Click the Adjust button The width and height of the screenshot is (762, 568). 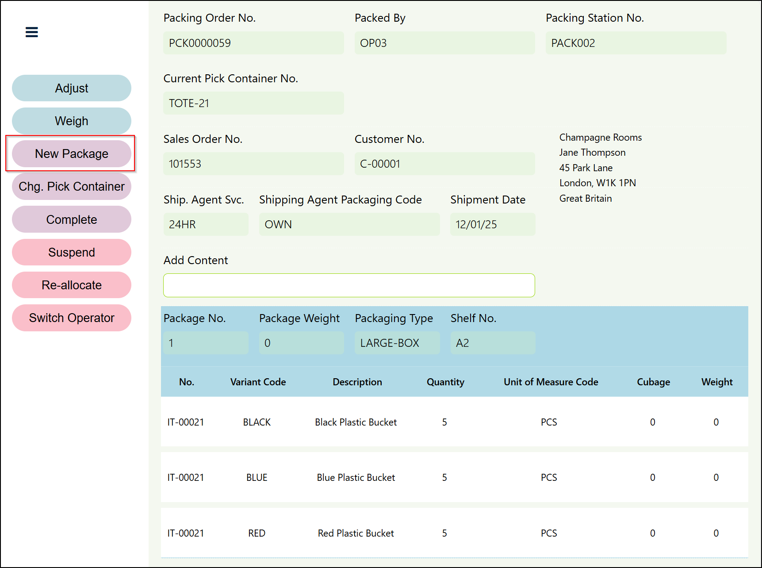[72, 88]
